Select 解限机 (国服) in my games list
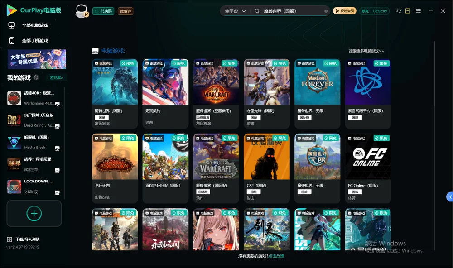 click(34, 142)
